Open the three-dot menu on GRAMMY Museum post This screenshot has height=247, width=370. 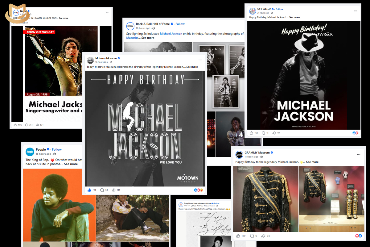359,154
